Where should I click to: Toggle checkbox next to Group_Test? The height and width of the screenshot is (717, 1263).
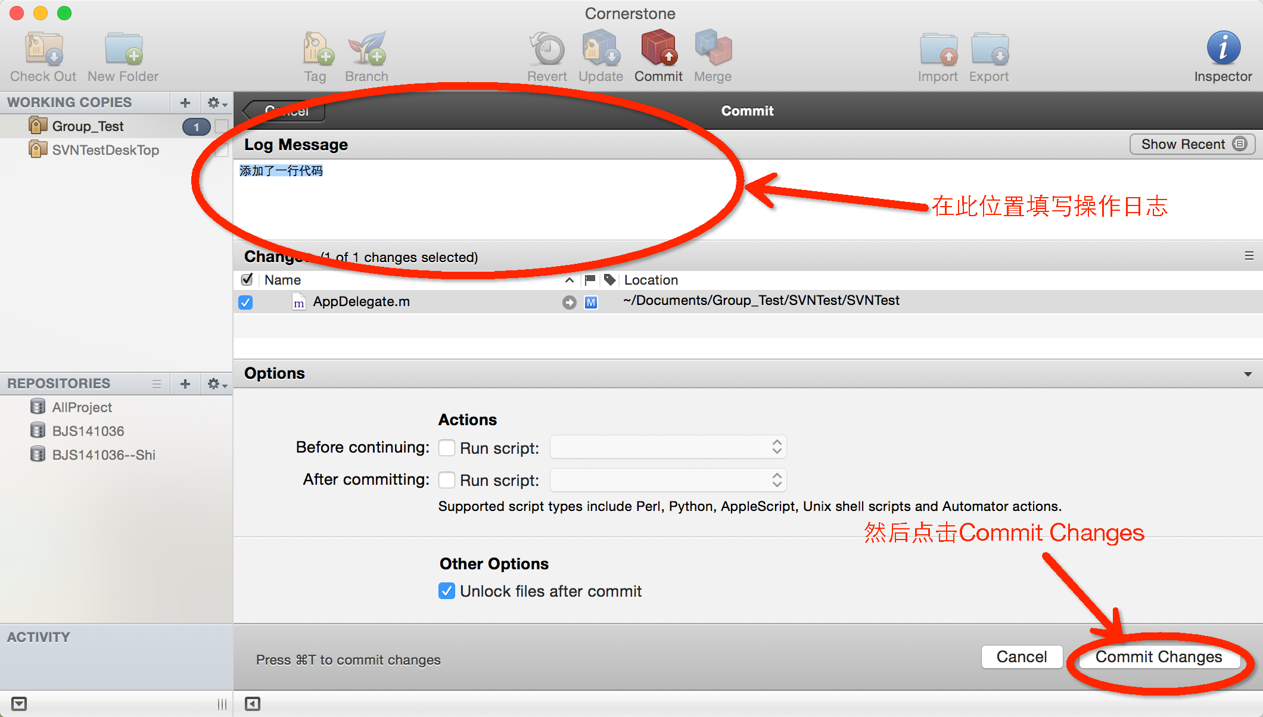point(222,126)
